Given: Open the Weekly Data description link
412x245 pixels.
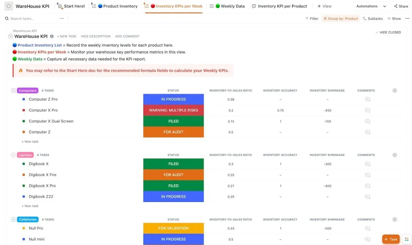Looking at the screenshot, I should pyautogui.click(x=30, y=59).
